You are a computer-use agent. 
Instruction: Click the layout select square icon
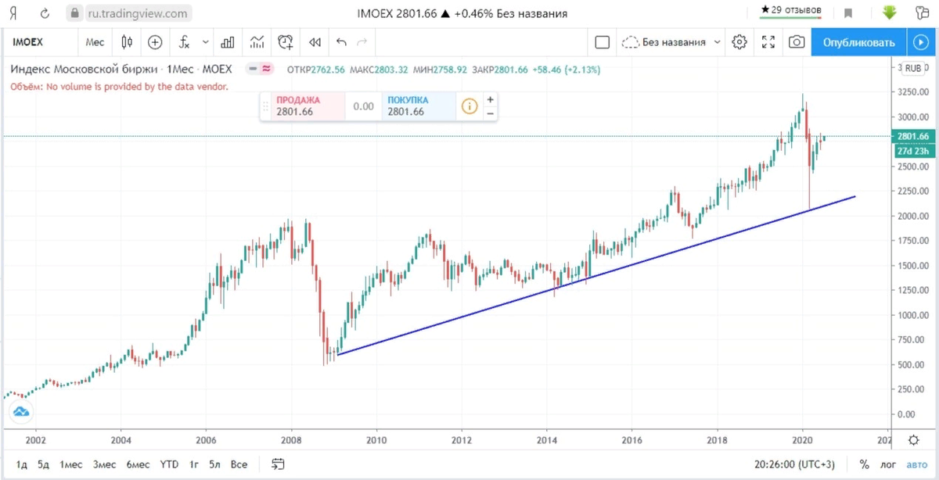[603, 42]
